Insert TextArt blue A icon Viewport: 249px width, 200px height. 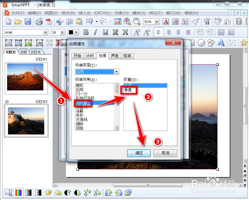click(x=221, y=43)
